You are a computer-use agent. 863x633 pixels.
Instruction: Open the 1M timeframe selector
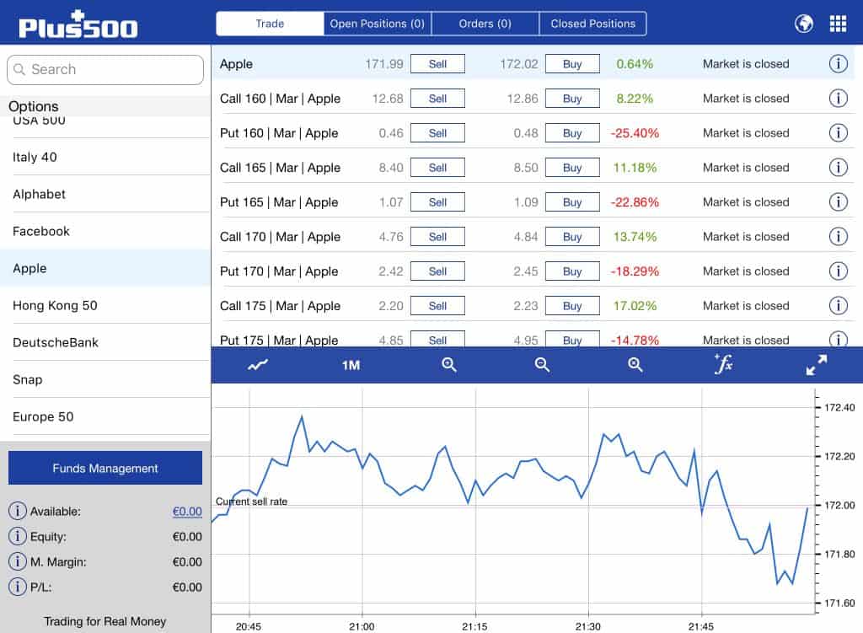[351, 366]
